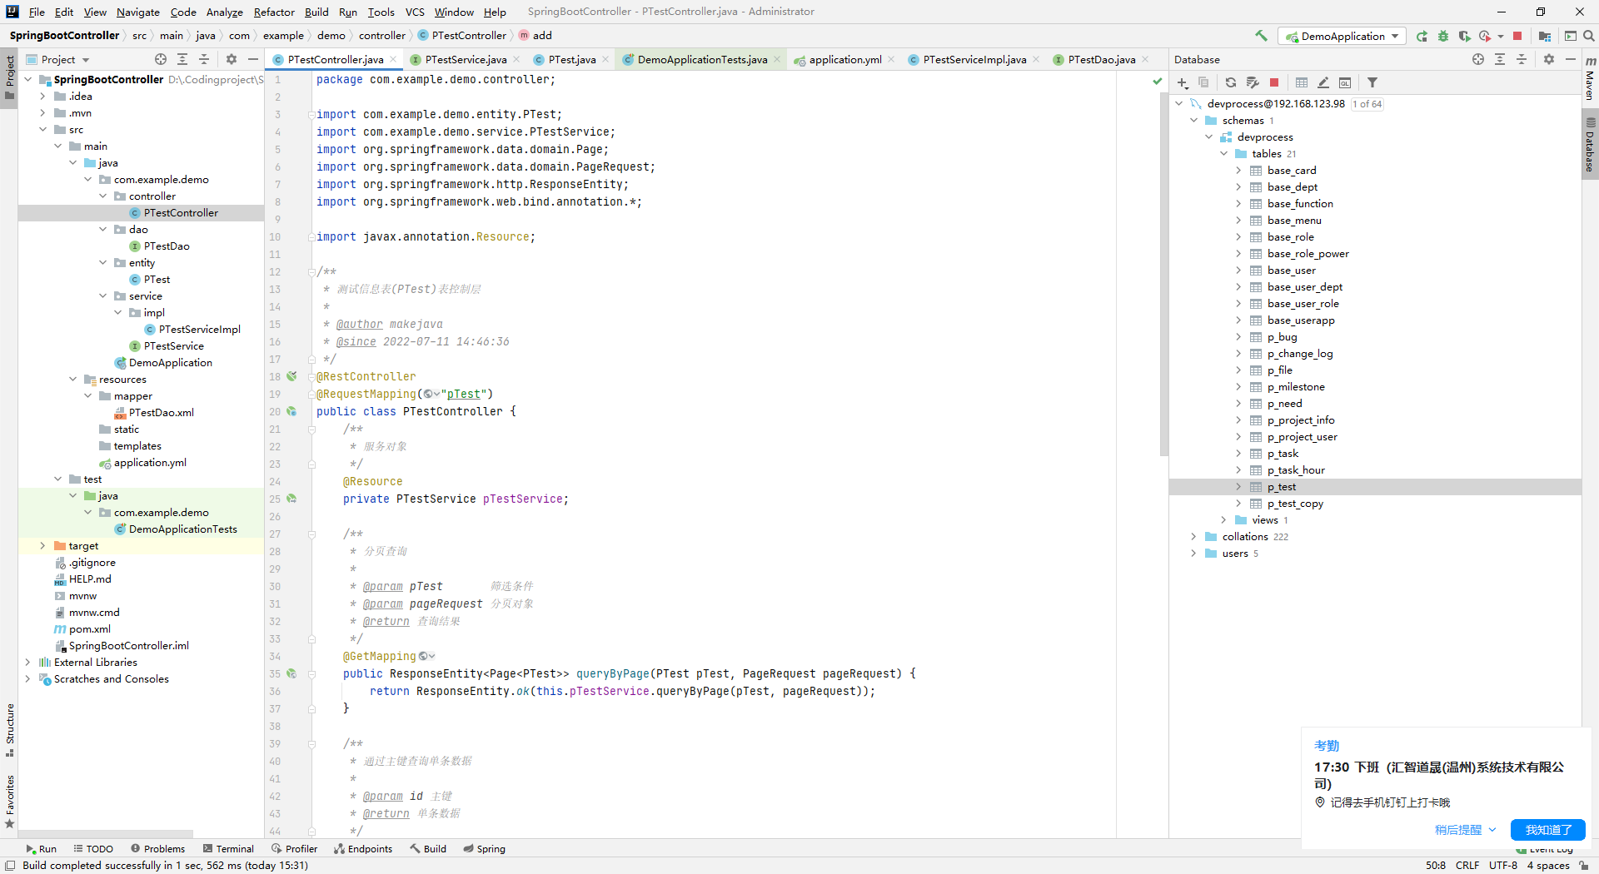Collapse the tables node in Database tree
1599x874 pixels.
point(1223,153)
